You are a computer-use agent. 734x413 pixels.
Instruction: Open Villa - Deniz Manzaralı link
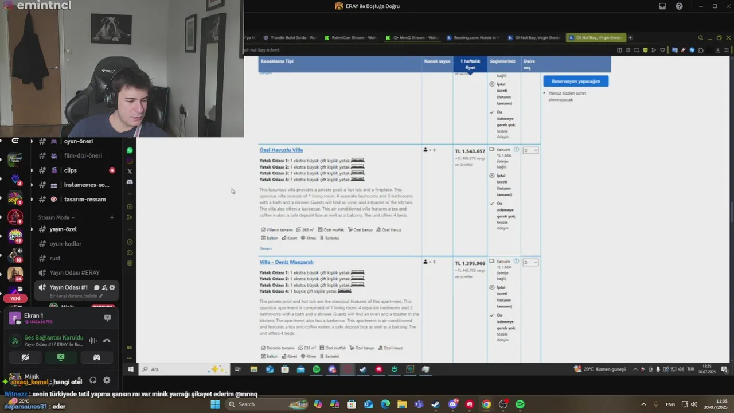click(x=286, y=262)
